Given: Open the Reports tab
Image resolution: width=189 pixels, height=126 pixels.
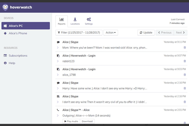Looking at the screenshot, I should click(61, 21).
